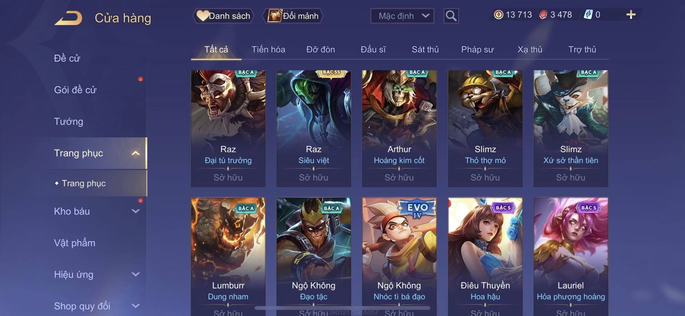Open the search magnifier icon
The image size is (685, 316).
pos(451,16)
